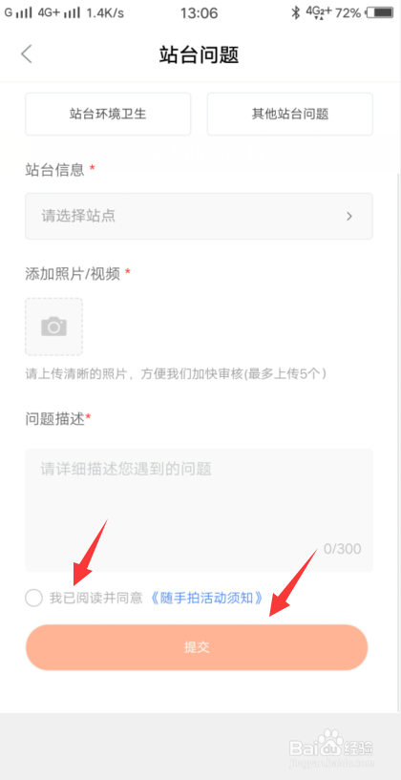Open the 《随手拍活动须知》 link
The width and height of the screenshot is (401, 780).
[x=206, y=598]
